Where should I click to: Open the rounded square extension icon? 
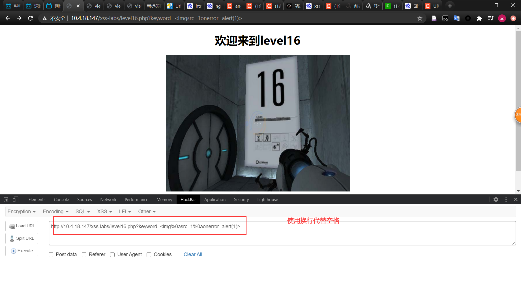point(445,18)
